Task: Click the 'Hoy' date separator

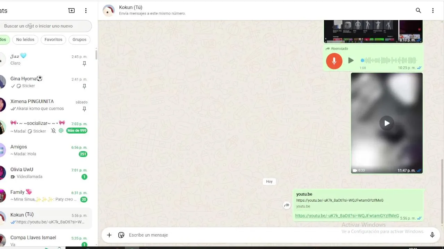Action: 269,182
